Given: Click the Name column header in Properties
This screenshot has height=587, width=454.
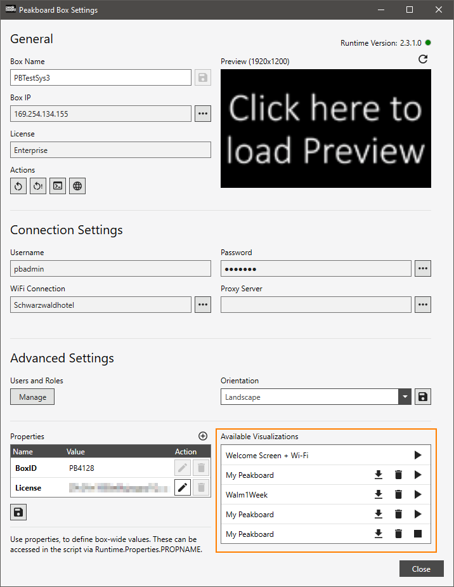Looking at the screenshot, I should 23,451.
